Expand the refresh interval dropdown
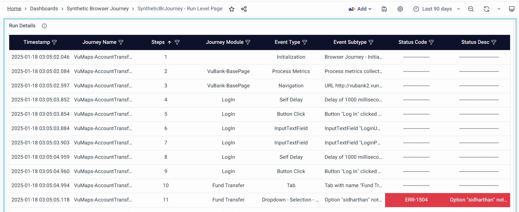 point(499,9)
